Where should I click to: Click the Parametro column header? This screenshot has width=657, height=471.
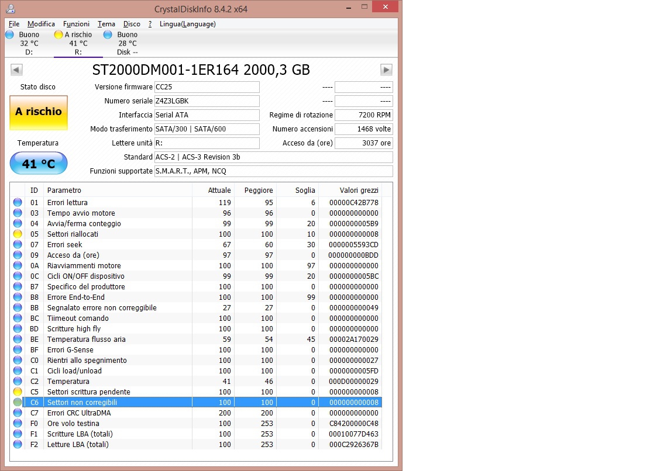(x=118, y=190)
